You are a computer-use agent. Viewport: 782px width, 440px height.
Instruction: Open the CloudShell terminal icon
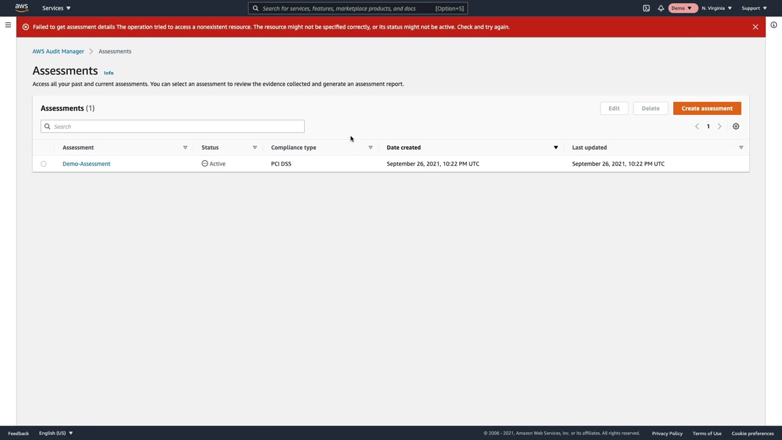tap(646, 8)
